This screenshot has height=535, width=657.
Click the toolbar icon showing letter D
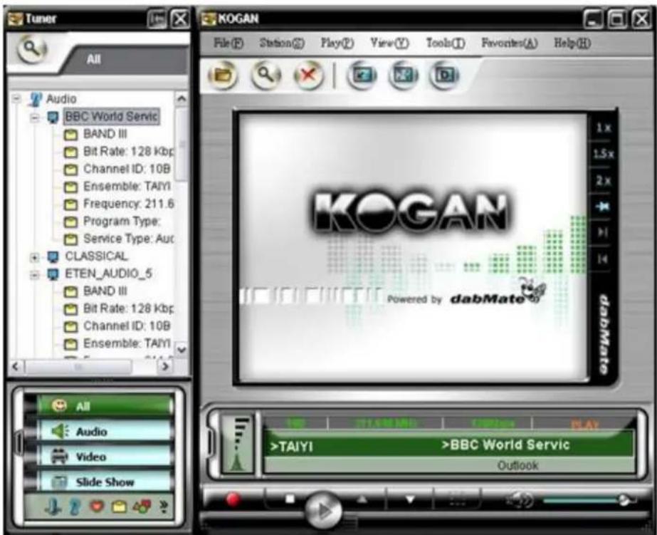pyautogui.click(x=444, y=76)
